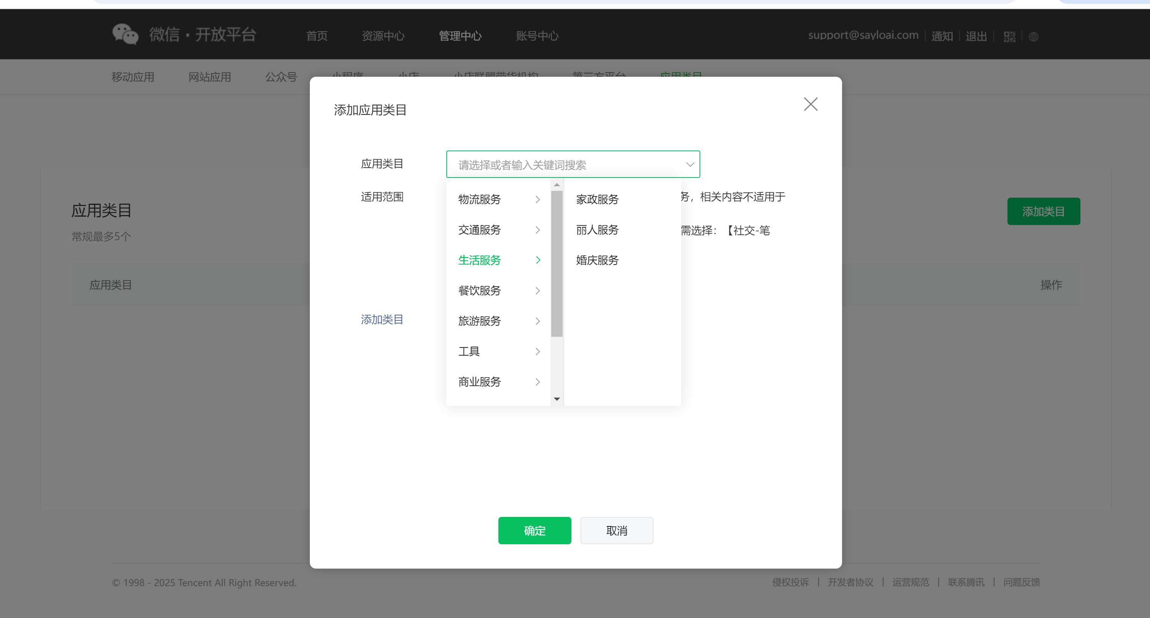
Task: Open the 管理中心 top menu
Action: [460, 36]
